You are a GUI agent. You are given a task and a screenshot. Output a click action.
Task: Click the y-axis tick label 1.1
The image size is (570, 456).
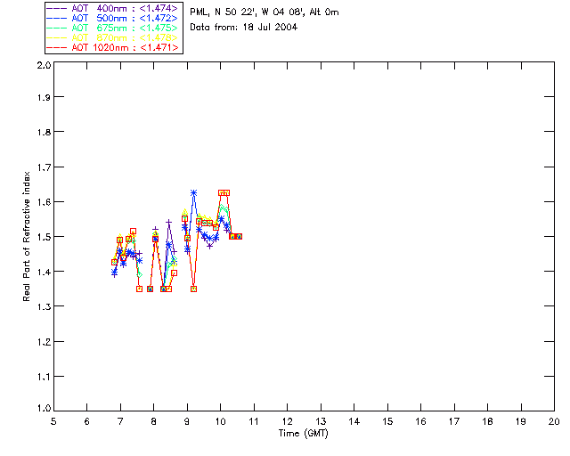pos(44,377)
